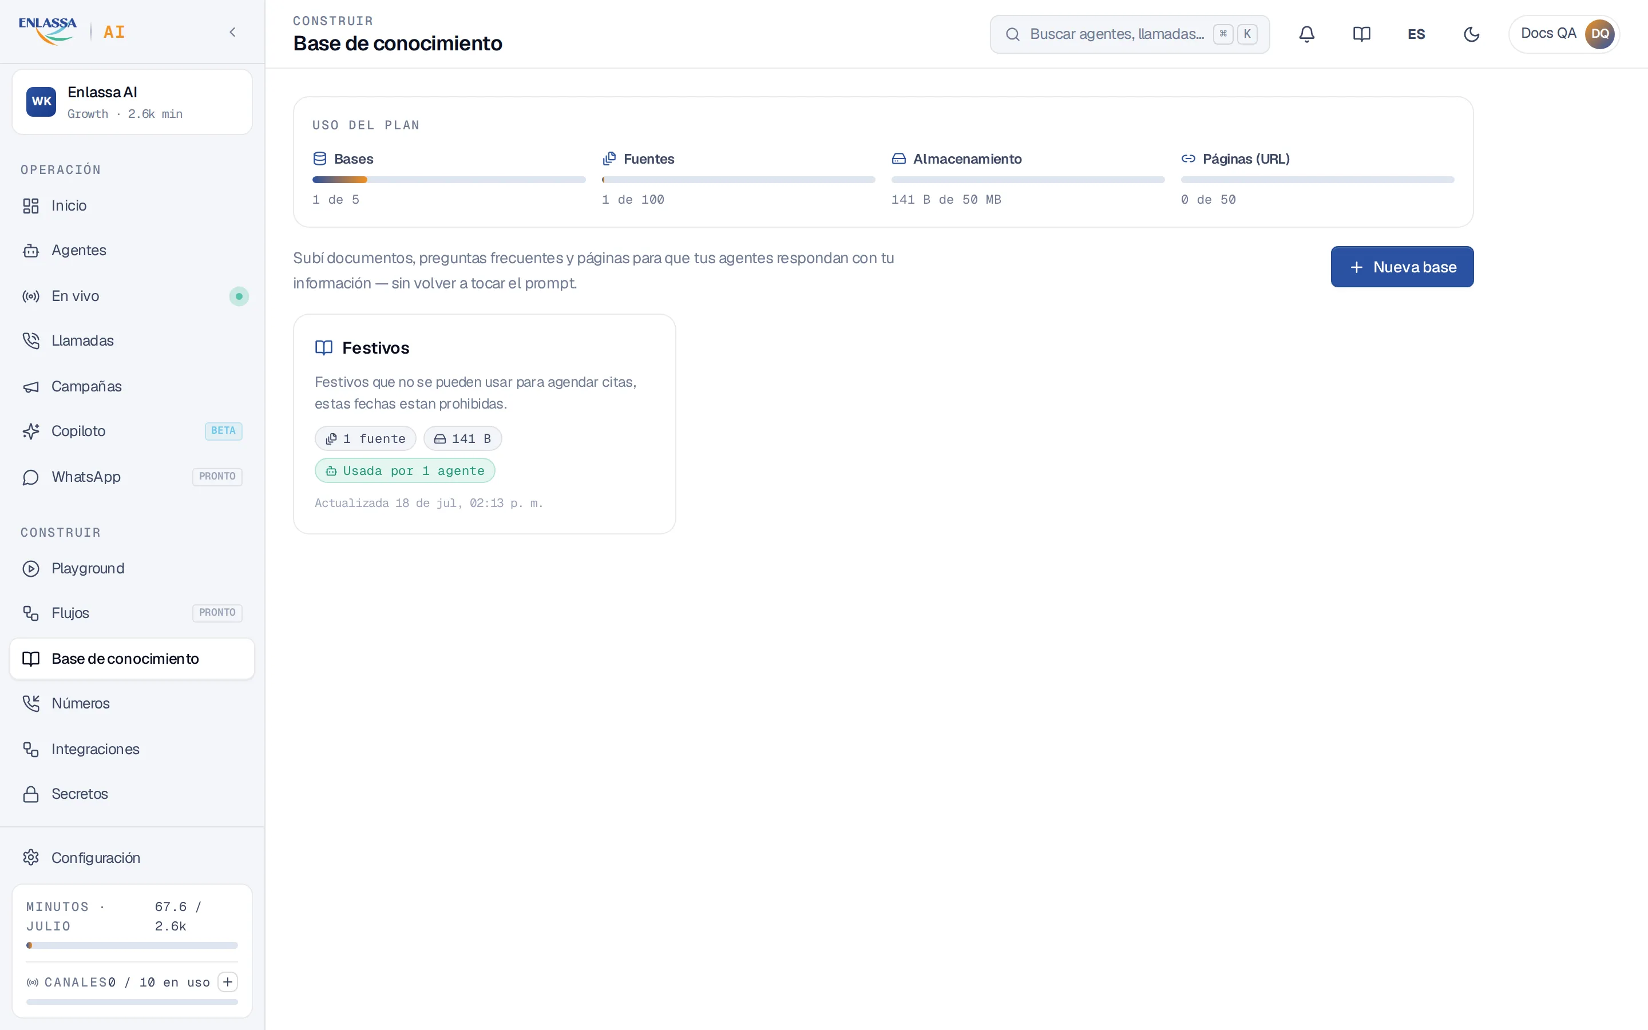Add channels with the plus button
Screen dimensions: 1648x1030
pos(227,981)
